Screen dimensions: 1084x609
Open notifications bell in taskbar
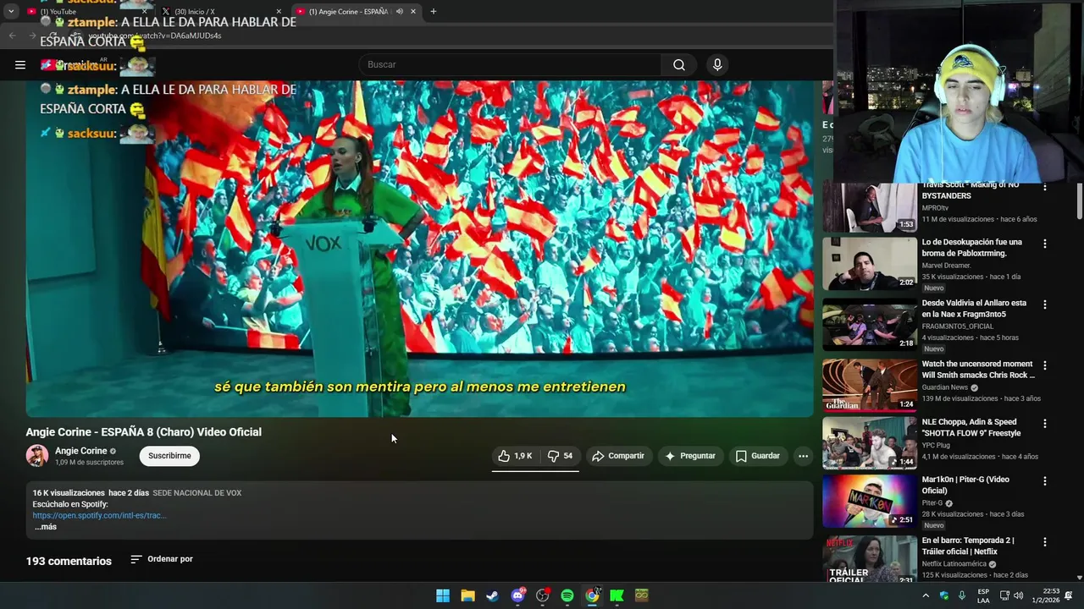(x=1069, y=595)
